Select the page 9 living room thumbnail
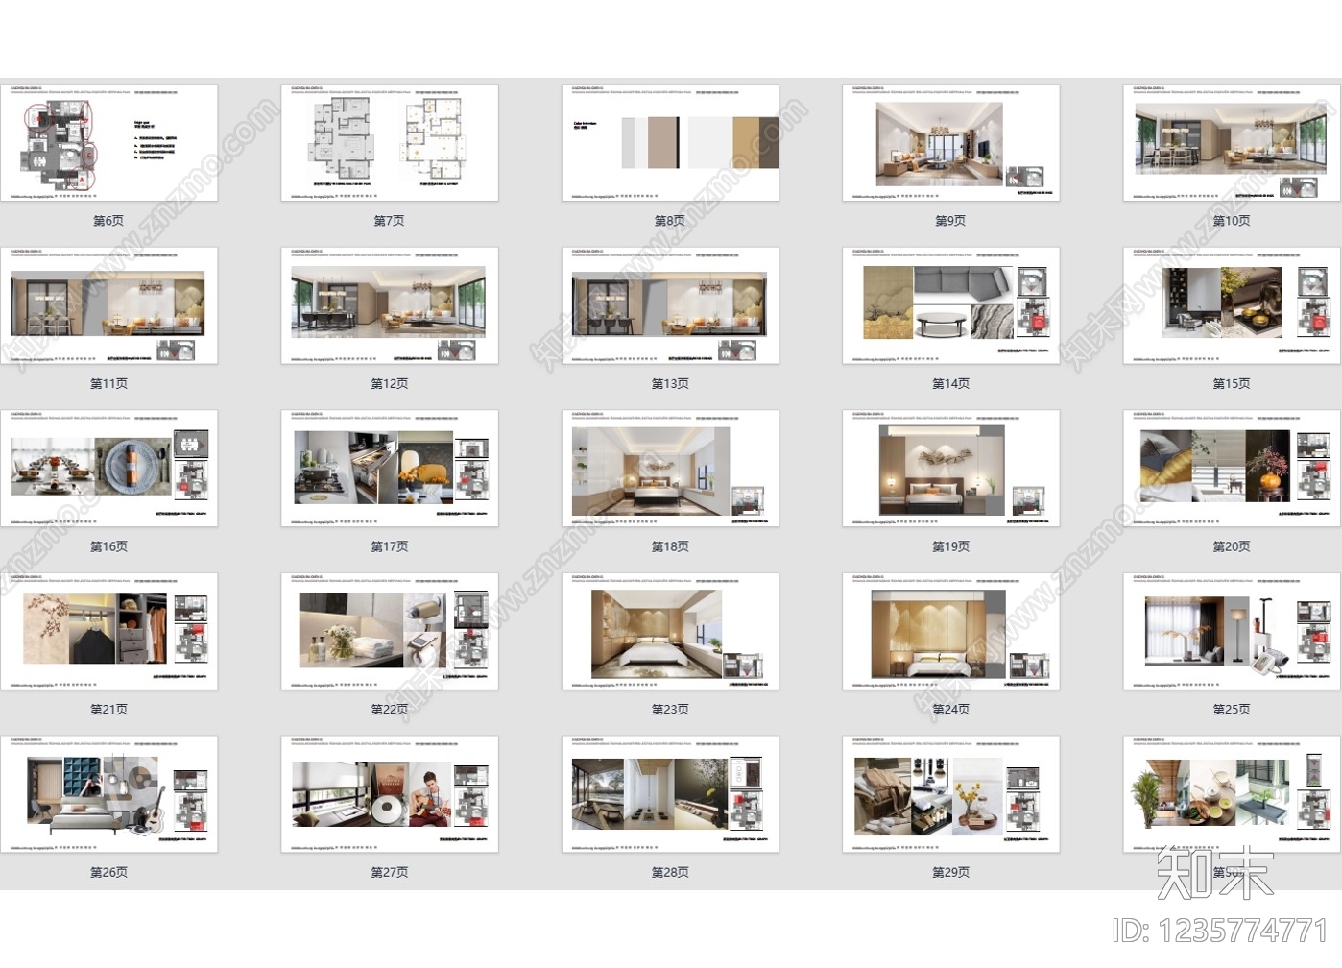Viewport: 1342px width, 968px height. pyautogui.click(x=951, y=142)
